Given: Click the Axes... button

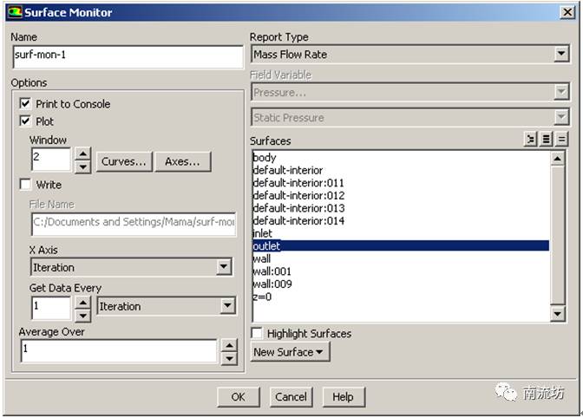Looking at the screenshot, I should tap(182, 161).
